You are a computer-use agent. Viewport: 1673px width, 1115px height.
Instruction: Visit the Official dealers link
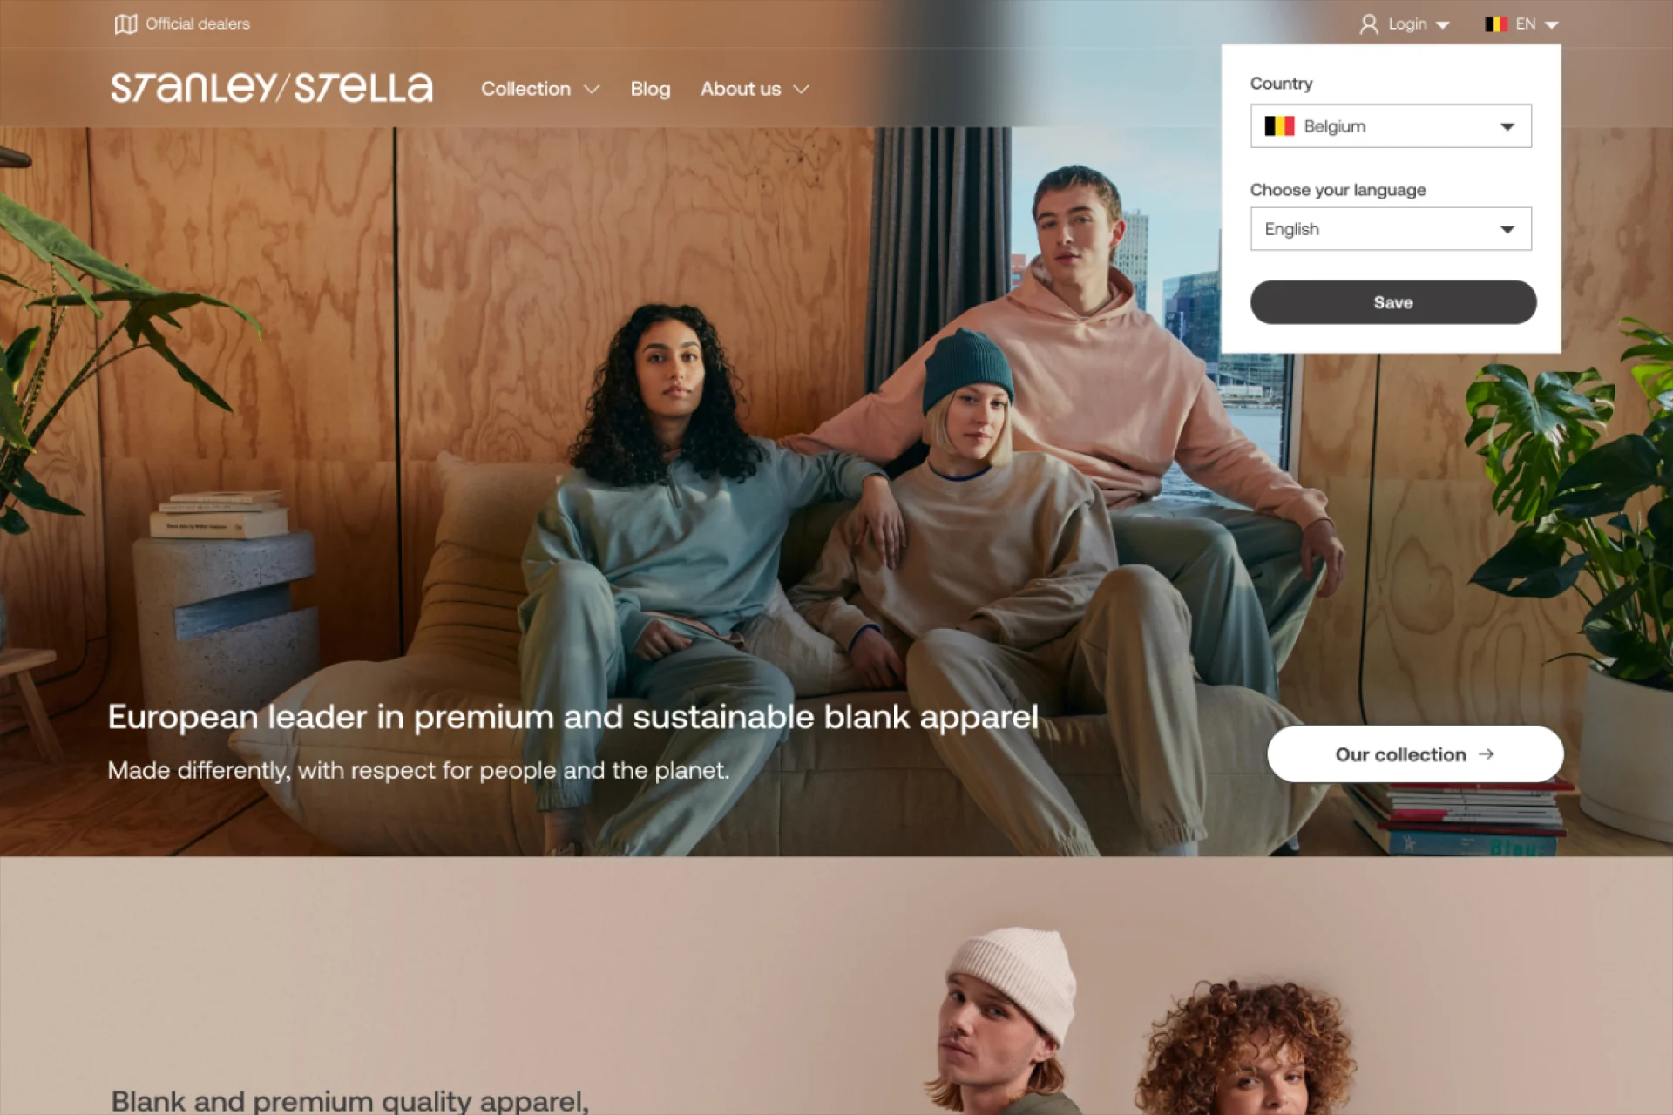[x=198, y=24]
